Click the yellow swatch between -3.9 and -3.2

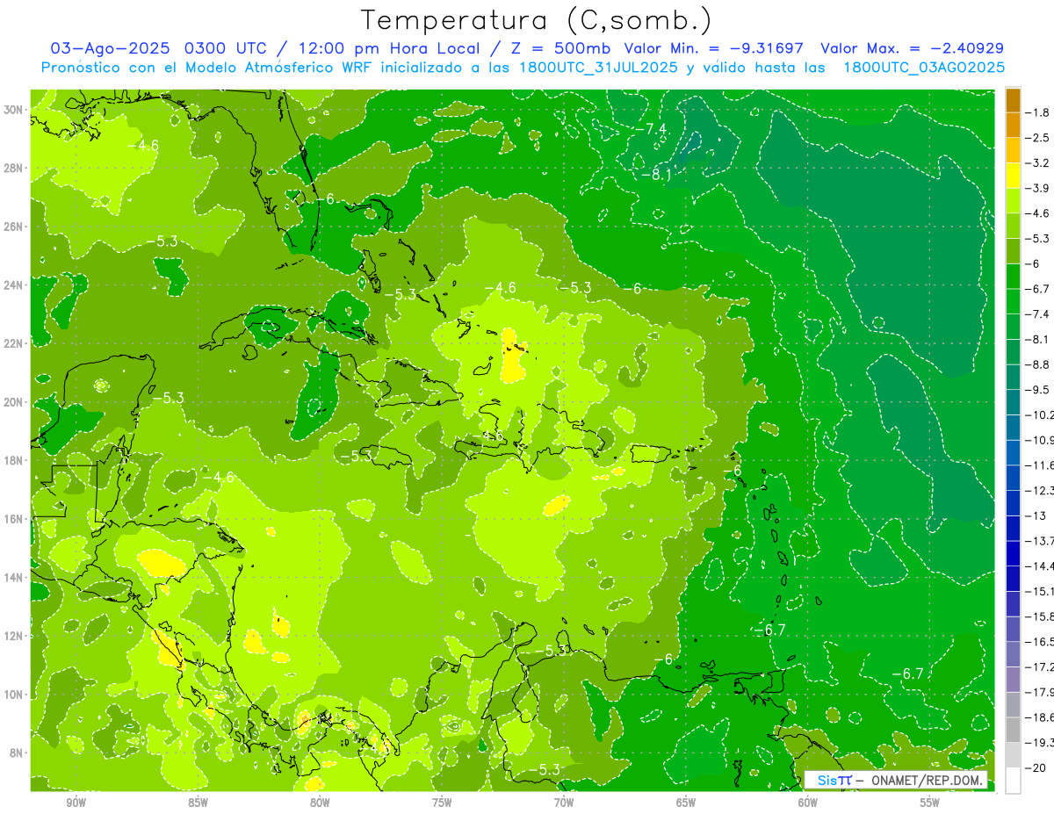click(x=1013, y=176)
